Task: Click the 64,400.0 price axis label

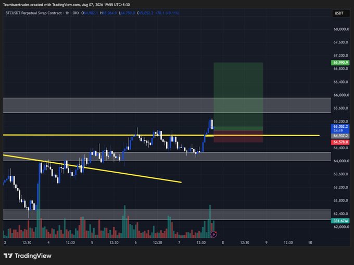Action: (x=341, y=148)
